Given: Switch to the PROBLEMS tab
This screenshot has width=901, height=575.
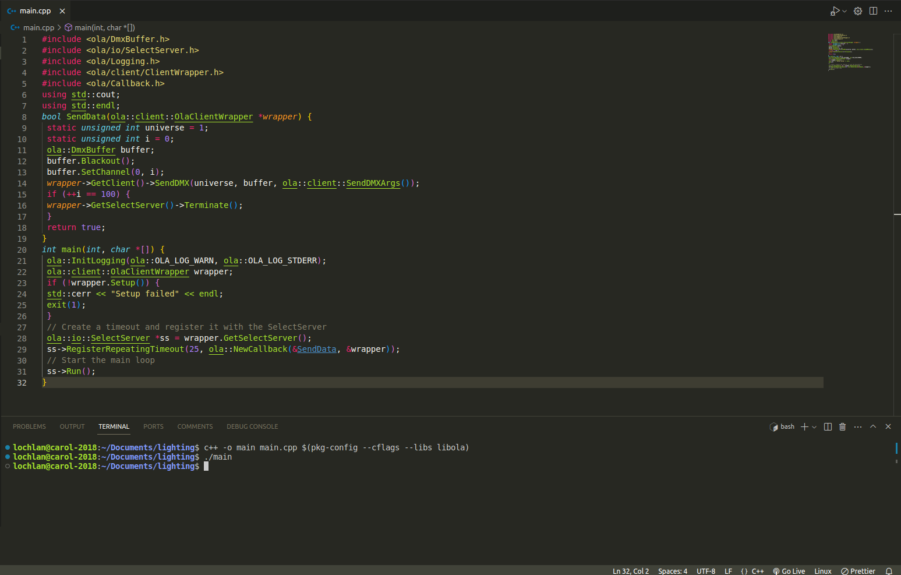Looking at the screenshot, I should click(x=29, y=426).
